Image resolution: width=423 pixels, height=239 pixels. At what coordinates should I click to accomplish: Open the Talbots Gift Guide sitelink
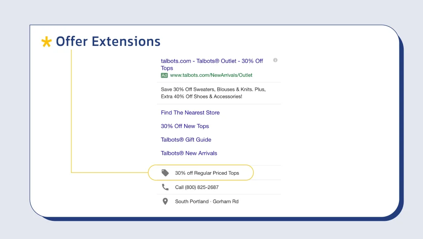186,140
